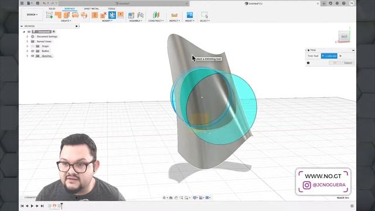The width and height of the screenshot is (375, 211).
Task: Switch to the SURFACE tab
Action: point(70,9)
